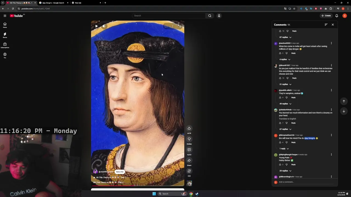Go to the next Short (down arrow)
This screenshot has height=197, width=351.
pyautogui.click(x=344, y=111)
